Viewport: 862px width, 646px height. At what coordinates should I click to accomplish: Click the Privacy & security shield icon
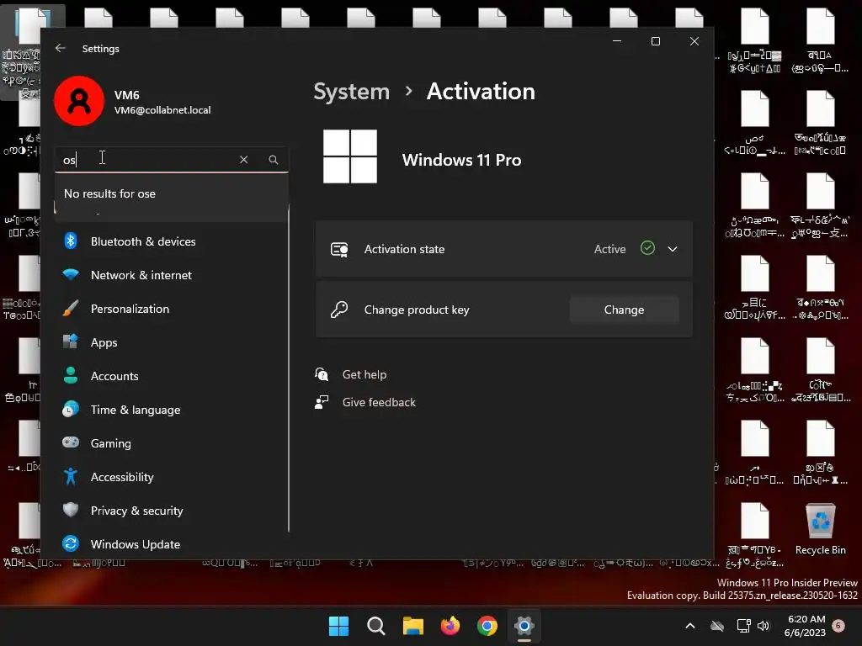pos(71,510)
